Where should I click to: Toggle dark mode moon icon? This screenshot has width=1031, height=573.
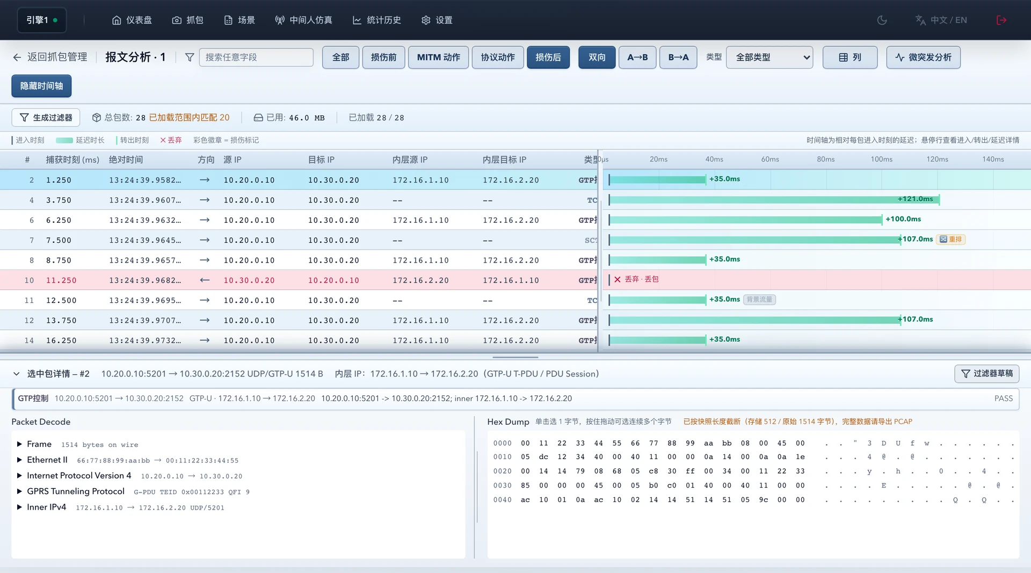click(882, 20)
